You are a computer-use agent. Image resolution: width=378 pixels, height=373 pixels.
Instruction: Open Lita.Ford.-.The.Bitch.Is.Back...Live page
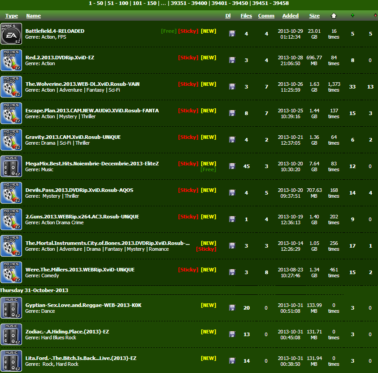coord(81,358)
